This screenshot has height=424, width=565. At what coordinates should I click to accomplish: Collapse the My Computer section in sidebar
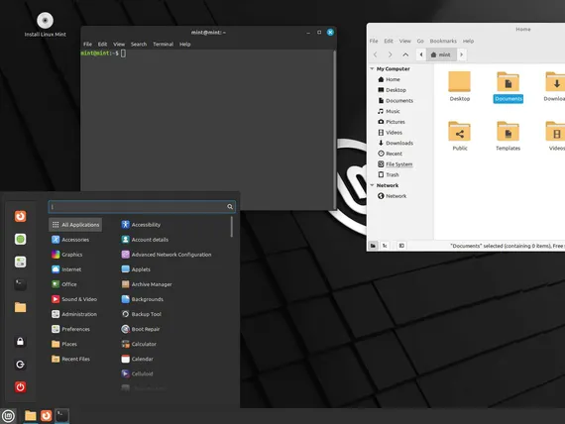pyautogui.click(x=373, y=68)
